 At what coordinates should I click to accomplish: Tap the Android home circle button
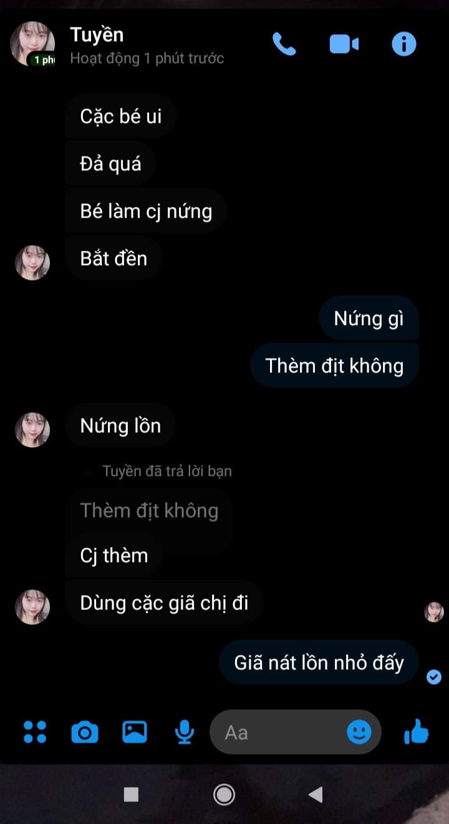click(224, 794)
